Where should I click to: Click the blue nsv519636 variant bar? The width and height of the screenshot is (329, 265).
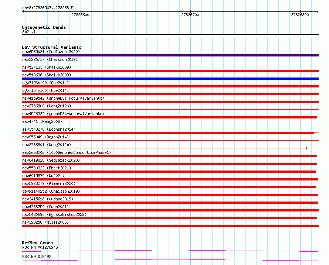click(x=170, y=79)
